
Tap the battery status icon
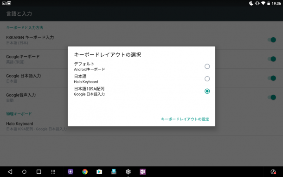pos(269,3)
